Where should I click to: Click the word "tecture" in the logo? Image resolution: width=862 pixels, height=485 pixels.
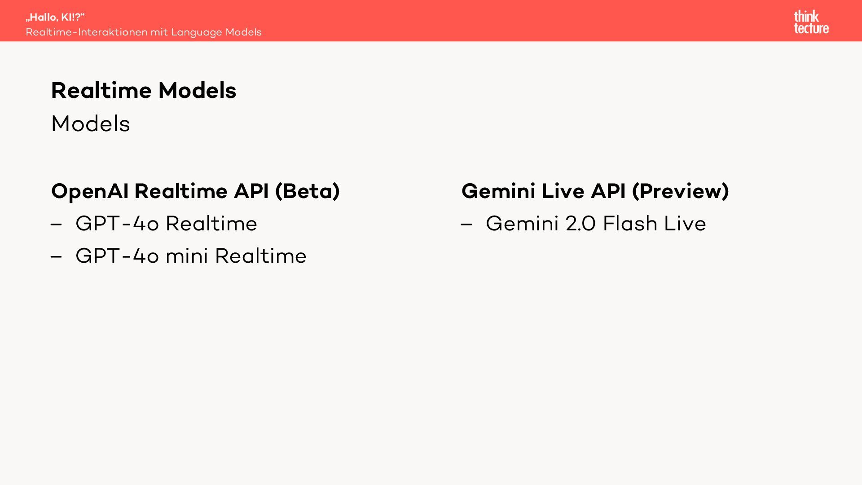(x=811, y=28)
